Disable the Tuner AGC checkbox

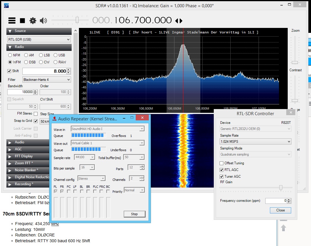222,177
